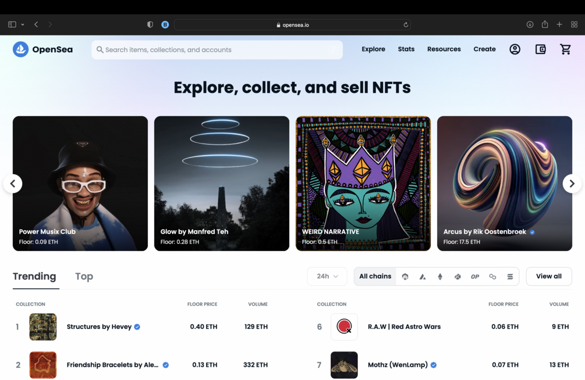Show previous featured collections
This screenshot has height=380, width=585.
pos(13,184)
